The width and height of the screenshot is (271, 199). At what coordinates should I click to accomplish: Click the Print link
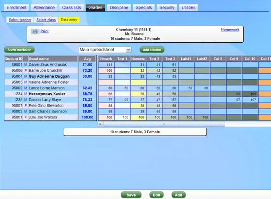44,31
